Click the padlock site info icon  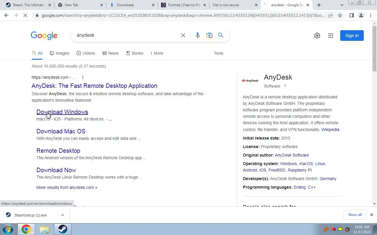[37, 15]
